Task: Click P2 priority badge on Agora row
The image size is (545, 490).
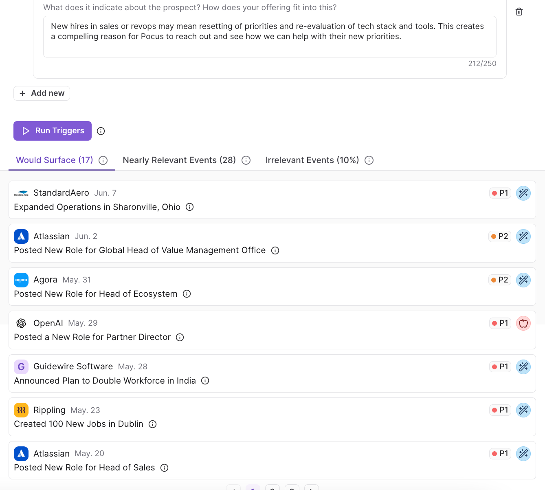Action: click(x=500, y=280)
